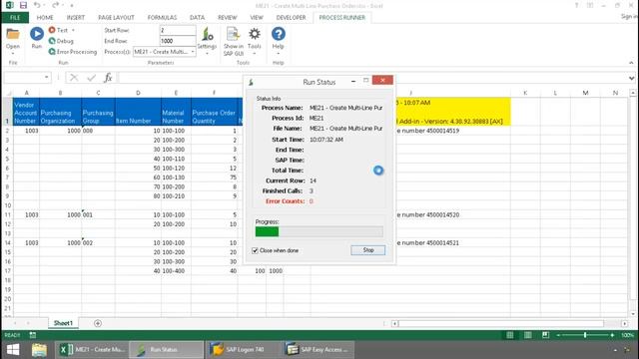
Task: Uncheck Close when done checkbox
Action: click(x=256, y=250)
